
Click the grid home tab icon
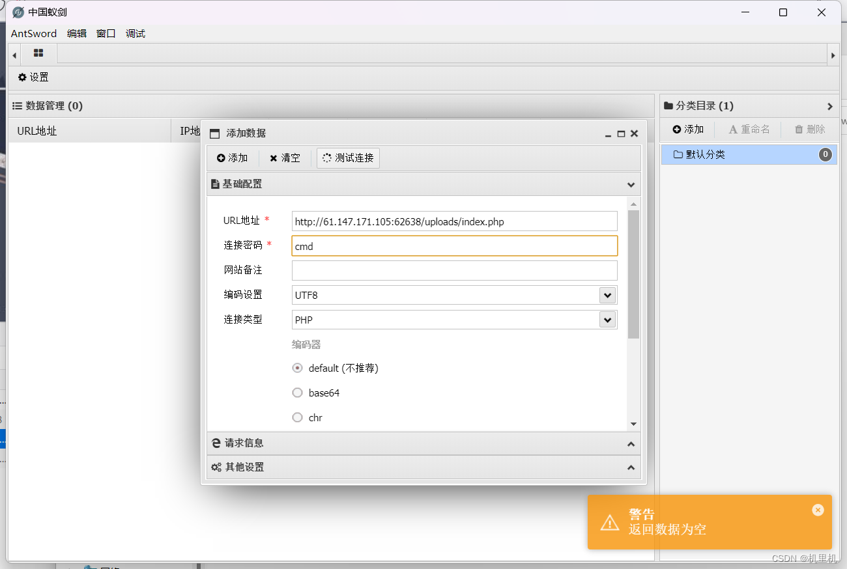click(38, 53)
